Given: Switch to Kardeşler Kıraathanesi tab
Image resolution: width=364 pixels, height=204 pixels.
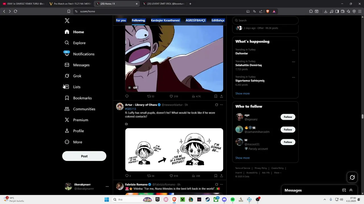Looking at the screenshot, I should pyautogui.click(x=165, y=20).
